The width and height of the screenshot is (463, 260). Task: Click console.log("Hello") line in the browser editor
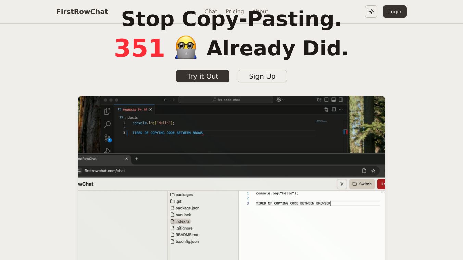(x=277, y=193)
